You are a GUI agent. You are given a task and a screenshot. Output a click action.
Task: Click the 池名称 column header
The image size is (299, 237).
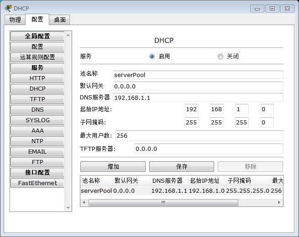[x=96, y=180]
